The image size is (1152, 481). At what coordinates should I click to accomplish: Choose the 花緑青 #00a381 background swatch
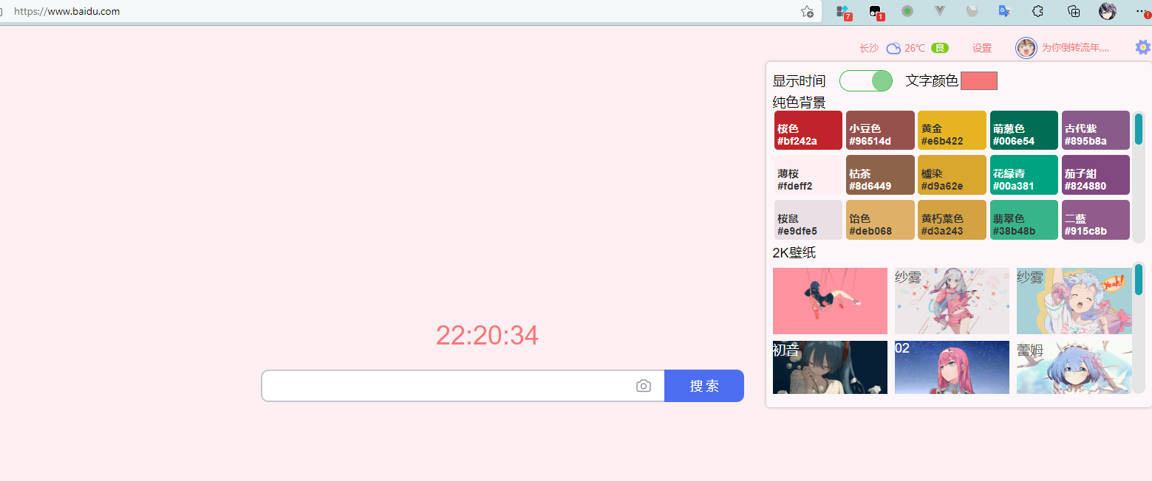pyautogui.click(x=1023, y=175)
